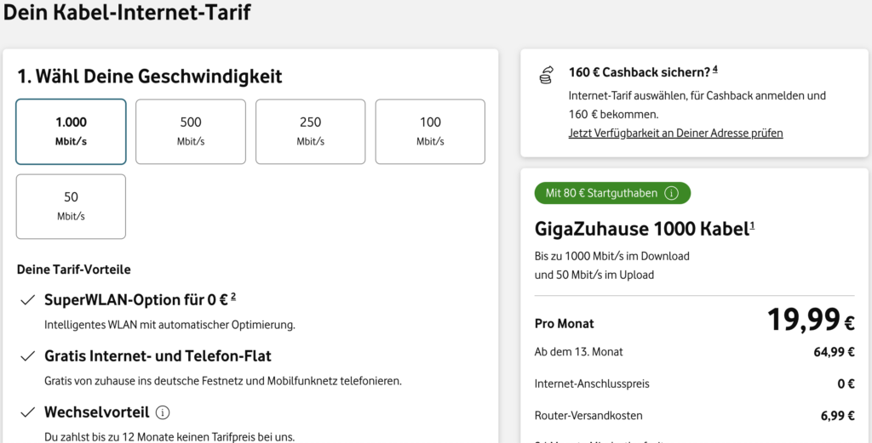Select the 50 Mbit/s speed tile
This screenshot has height=443, width=872.
tap(71, 206)
